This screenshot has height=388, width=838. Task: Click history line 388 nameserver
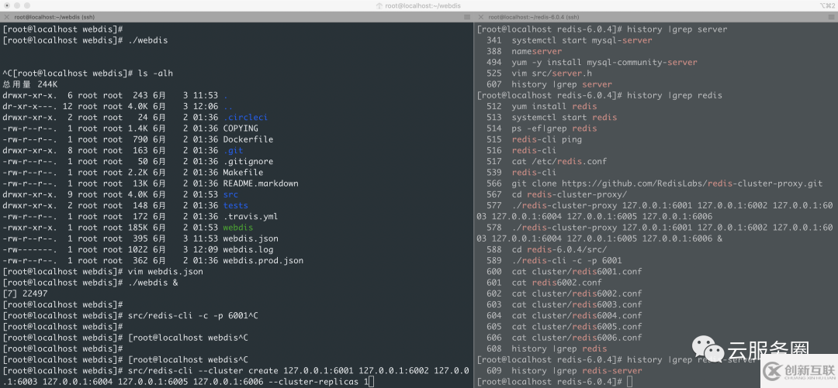coord(524,51)
